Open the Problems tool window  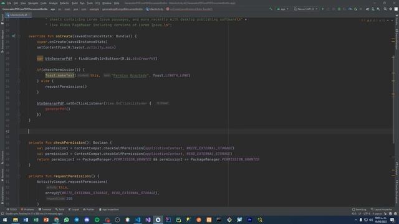tap(27, 210)
